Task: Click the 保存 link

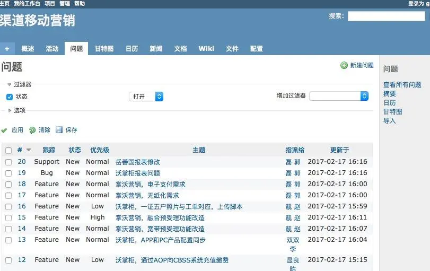Action: pyautogui.click(x=71, y=130)
